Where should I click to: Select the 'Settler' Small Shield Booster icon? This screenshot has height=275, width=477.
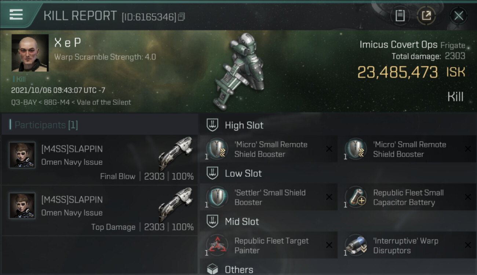pyautogui.click(x=217, y=197)
